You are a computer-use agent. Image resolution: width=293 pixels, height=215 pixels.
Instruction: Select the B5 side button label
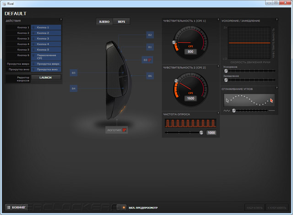click(x=73, y=72)
